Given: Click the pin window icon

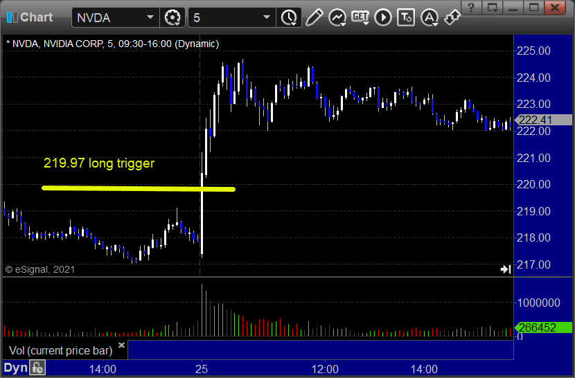Looking at the screenshot, I should click(452, 17).
